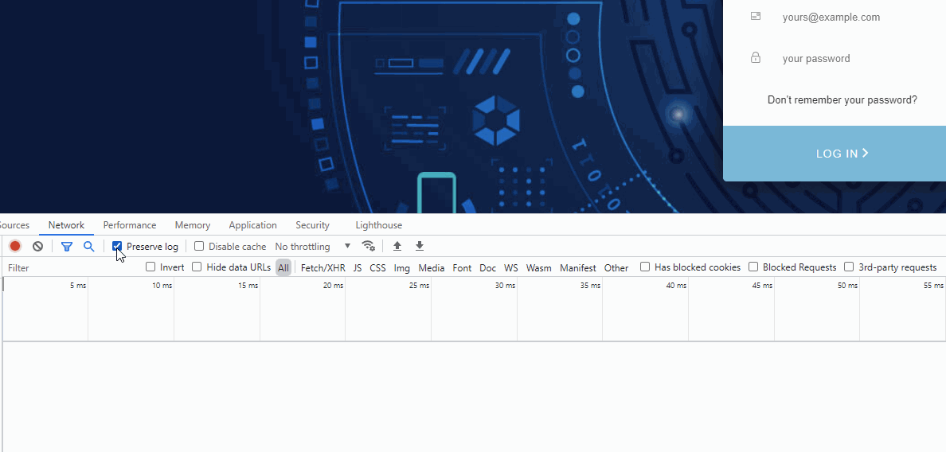Check Hide data URLs checkbox
The height and width of the screenshot is (452, 946).
(x=197, y=267)
